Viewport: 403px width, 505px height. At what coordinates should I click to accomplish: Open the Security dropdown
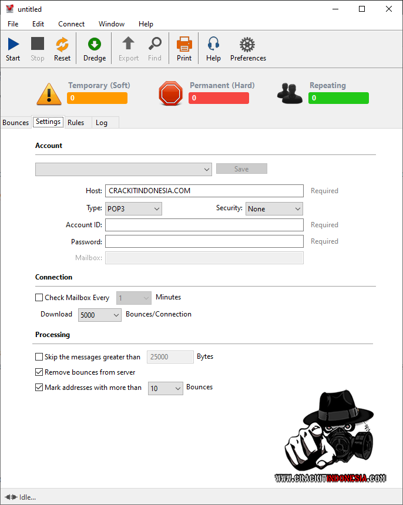pos(274,208)
